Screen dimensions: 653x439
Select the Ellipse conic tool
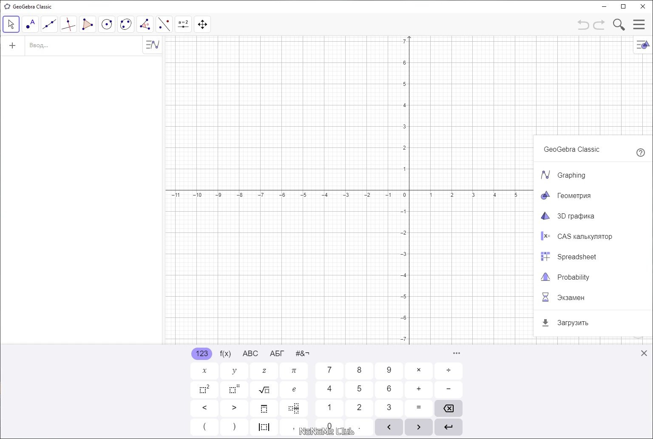pos(126,24)
